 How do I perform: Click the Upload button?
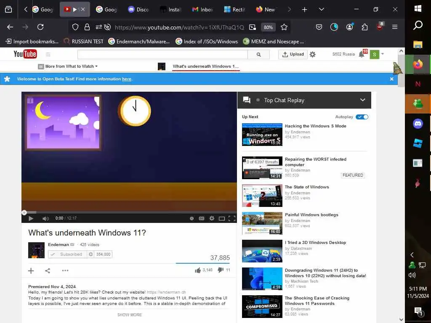tap(293, 54)
